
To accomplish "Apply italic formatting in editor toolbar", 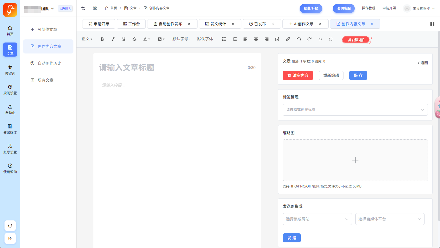I will [113, 39].
